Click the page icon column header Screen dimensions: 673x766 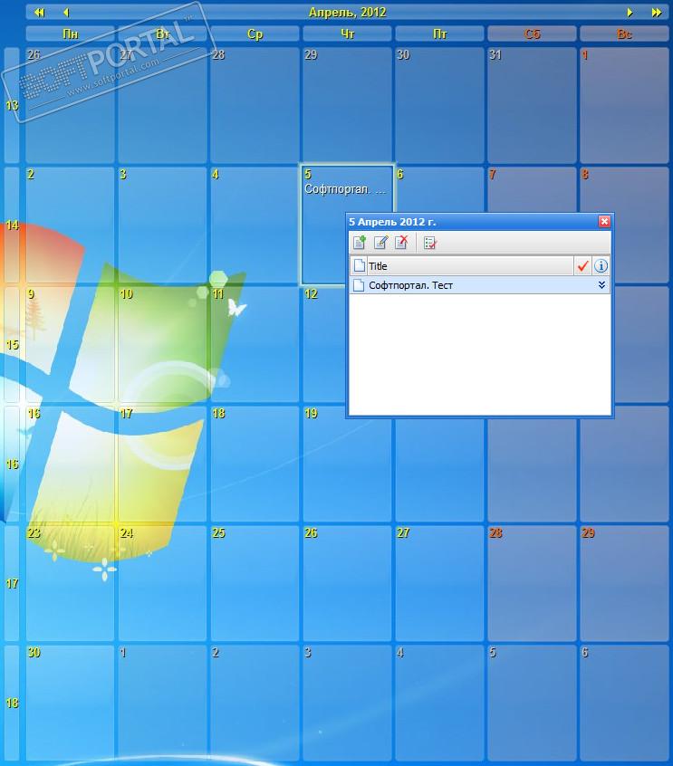[360, 266]
